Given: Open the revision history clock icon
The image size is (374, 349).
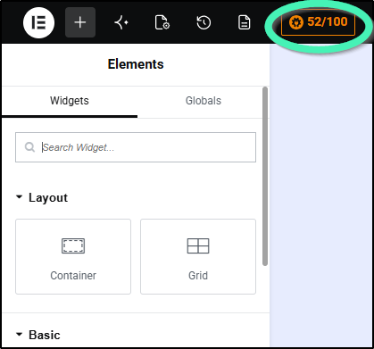Looking at the screenshot, I should [204, 22].
